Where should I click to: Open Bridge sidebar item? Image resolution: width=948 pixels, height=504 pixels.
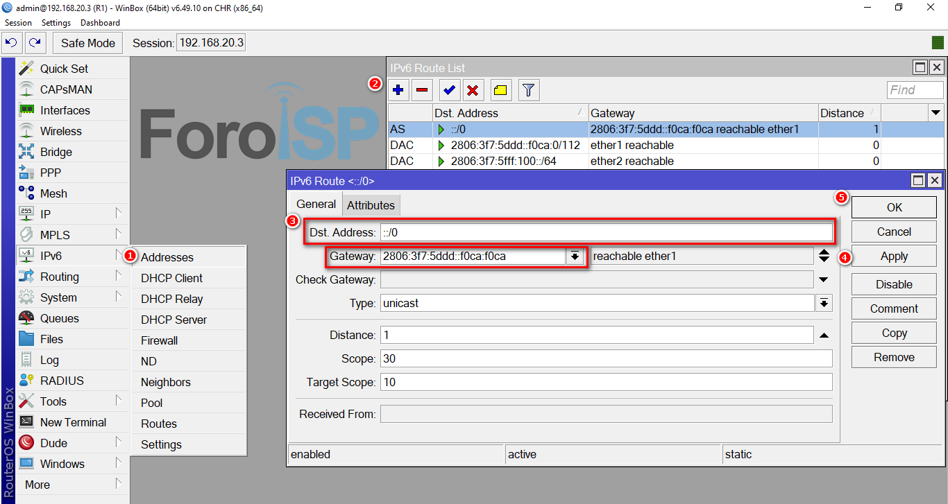coord(73,152)
